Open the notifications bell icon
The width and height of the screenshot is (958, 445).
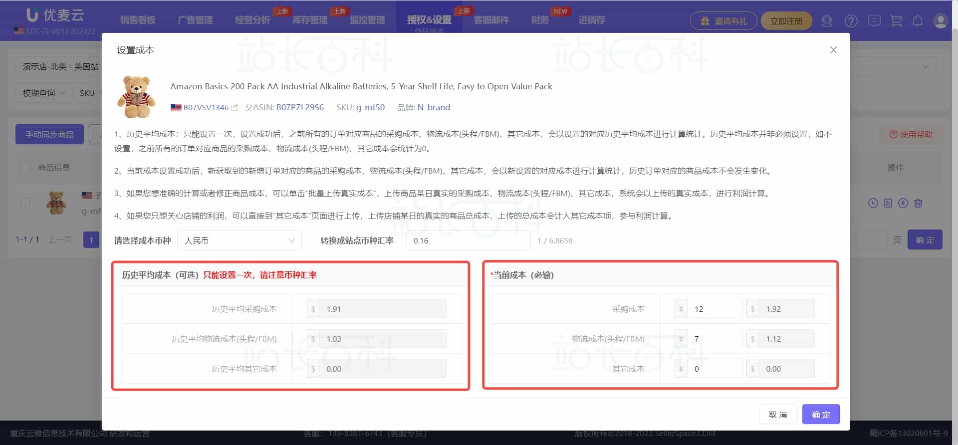918,21
